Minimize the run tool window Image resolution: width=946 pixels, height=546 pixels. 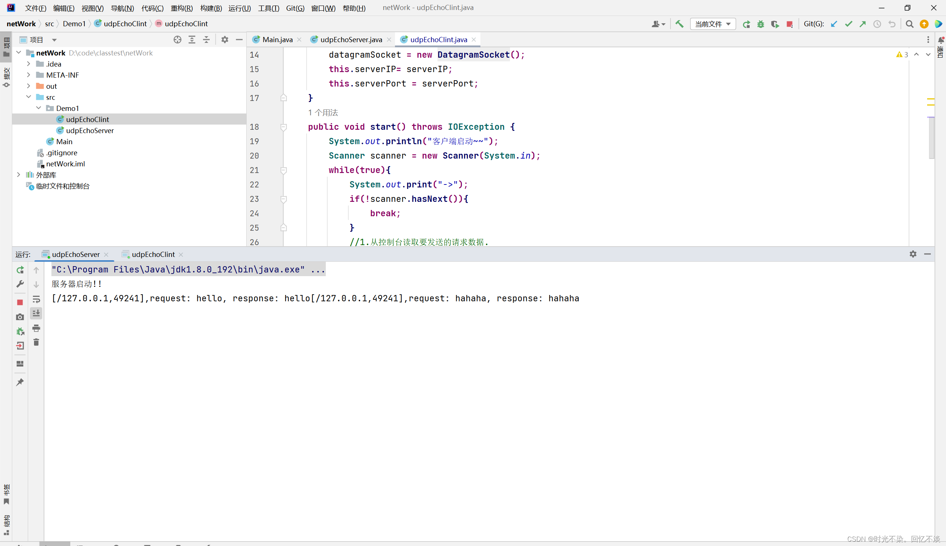pos(928,254)
